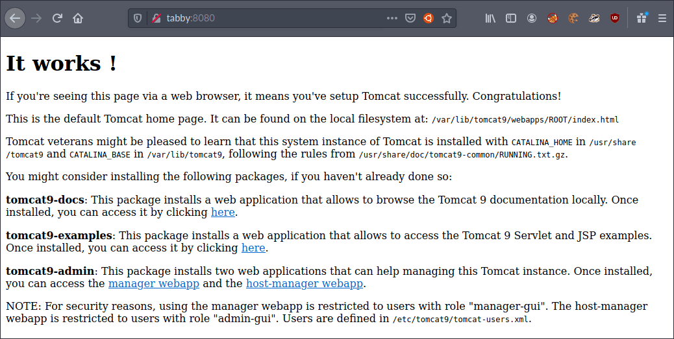Open tomcat9-examples 'here' link

coord(253,248)
